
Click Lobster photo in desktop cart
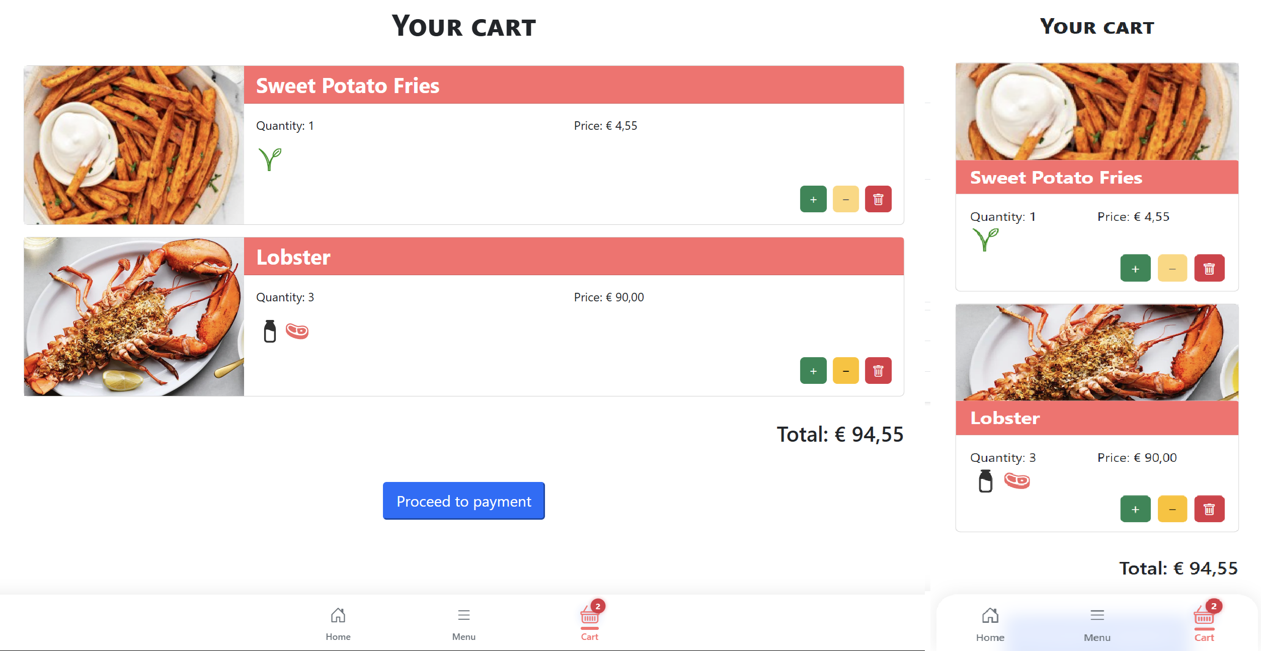click(x=134, y=316)
